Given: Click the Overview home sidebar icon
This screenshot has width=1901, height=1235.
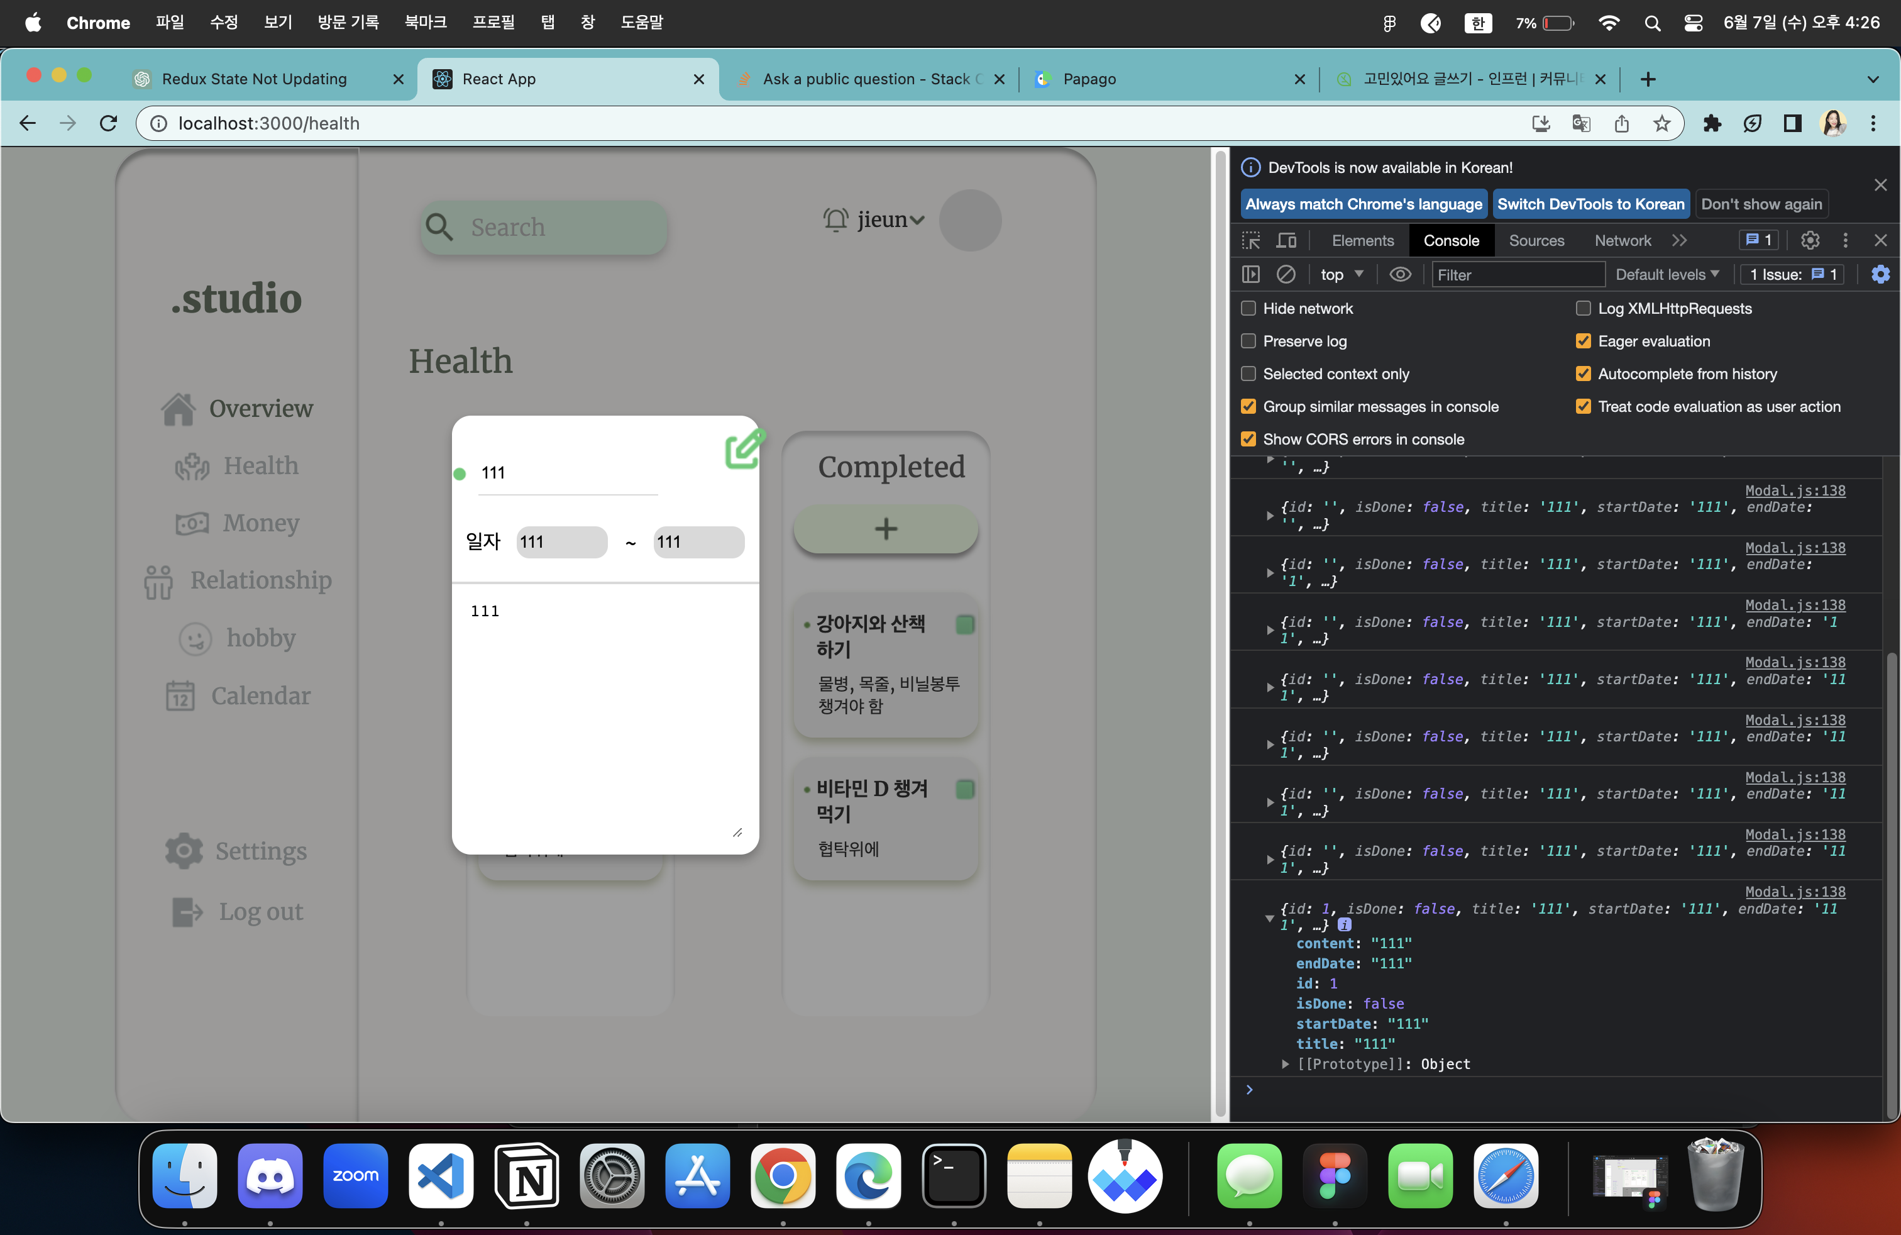Looking at the screenshot, I should (x=180, y=406).
